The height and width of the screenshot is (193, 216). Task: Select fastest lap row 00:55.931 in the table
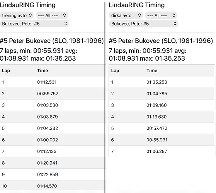[x=162, y=140]
